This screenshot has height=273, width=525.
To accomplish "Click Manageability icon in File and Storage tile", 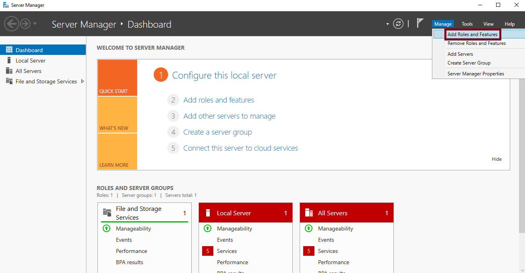I will coord(106,229).
